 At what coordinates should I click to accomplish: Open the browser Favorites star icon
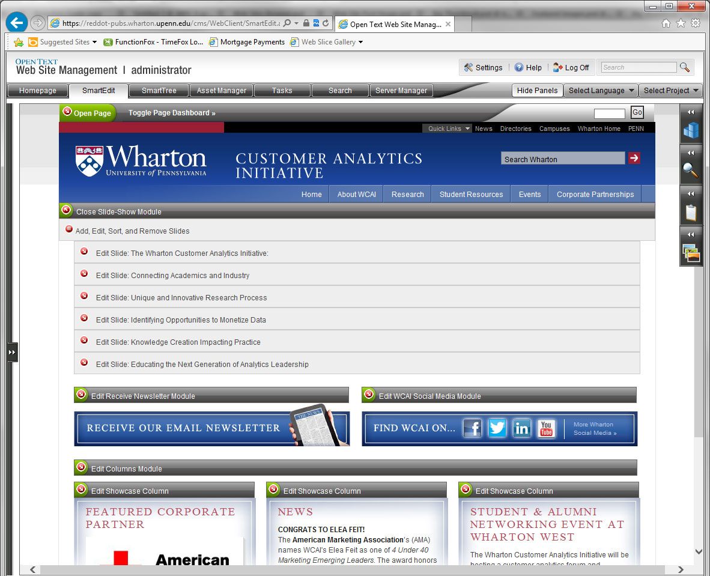[x=681, y=23]
